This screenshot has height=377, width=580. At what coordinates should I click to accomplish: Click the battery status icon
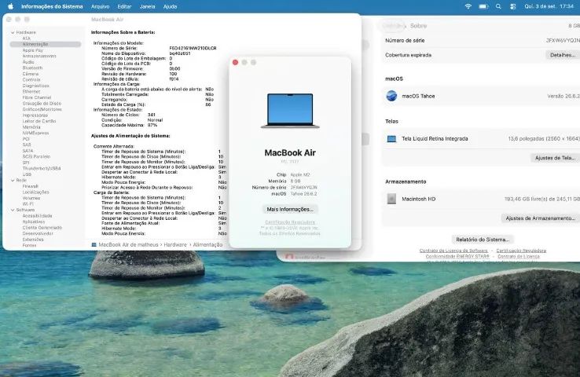tap(483, 6)
